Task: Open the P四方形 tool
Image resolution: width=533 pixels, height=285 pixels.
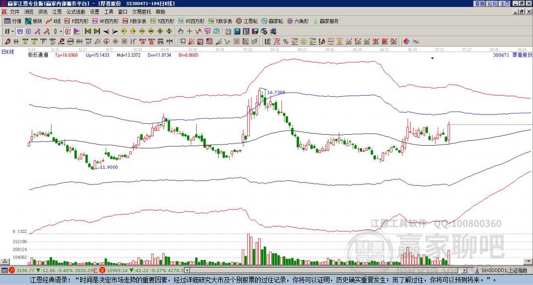Action: (77, 21)
